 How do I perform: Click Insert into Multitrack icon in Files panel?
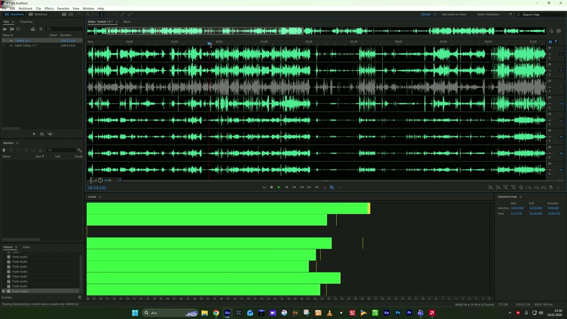pyautogui.click(x=33, y=29)
